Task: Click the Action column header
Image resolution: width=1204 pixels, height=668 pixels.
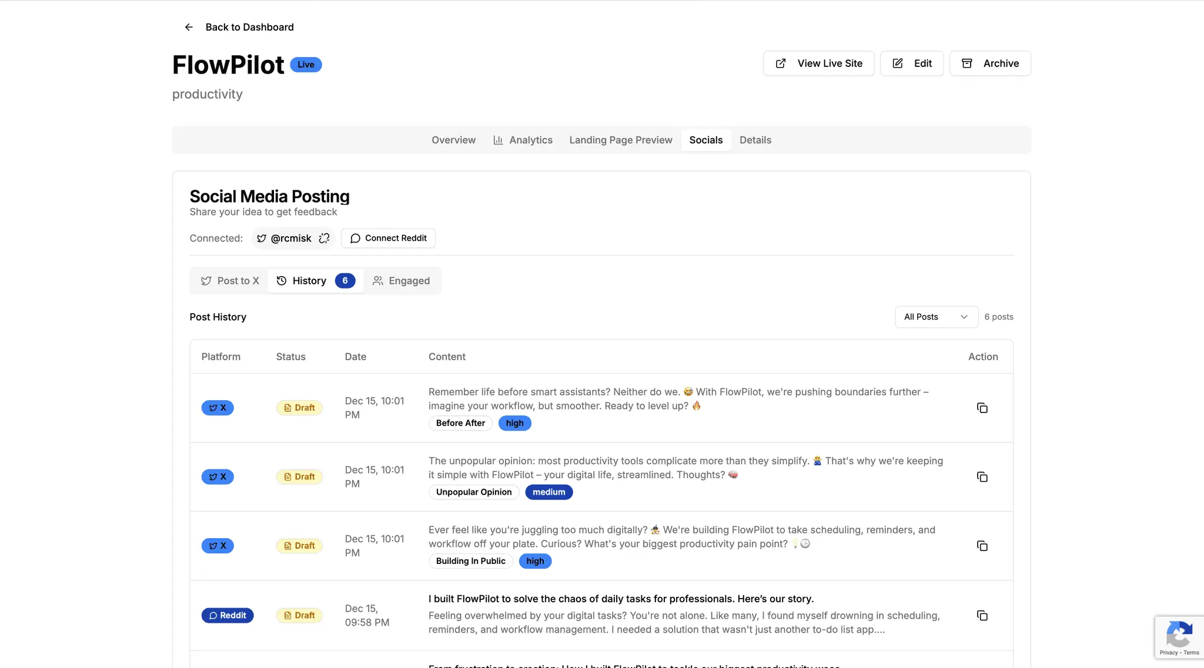Action: tap(983, 357)
